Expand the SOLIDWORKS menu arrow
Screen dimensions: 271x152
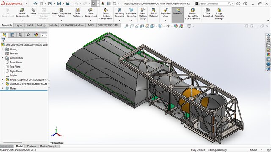click(x=26, y=3)
